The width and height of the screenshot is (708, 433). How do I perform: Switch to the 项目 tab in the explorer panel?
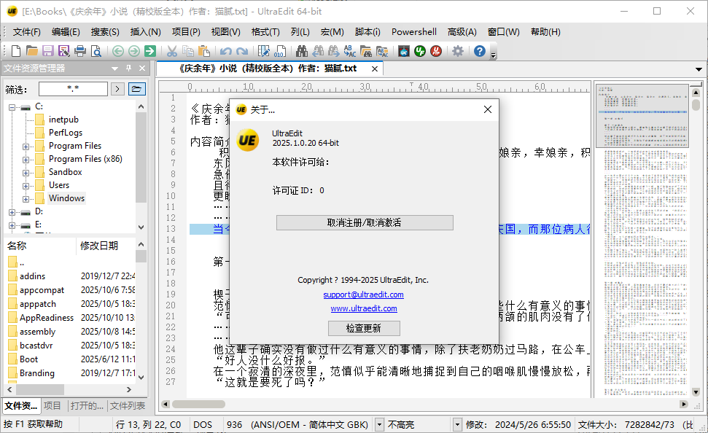click(52, 405)
